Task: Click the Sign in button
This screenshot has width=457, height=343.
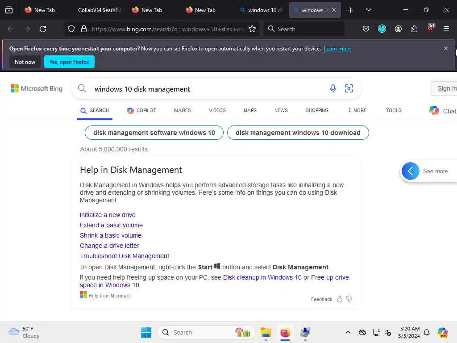Action: point(444,88)
